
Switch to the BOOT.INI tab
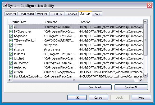click(57, 14)
